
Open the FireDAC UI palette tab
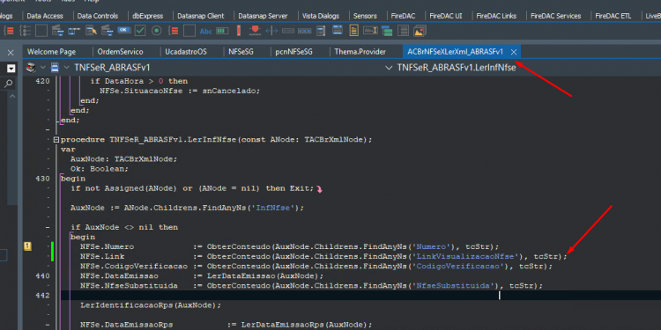coord(446,16)
